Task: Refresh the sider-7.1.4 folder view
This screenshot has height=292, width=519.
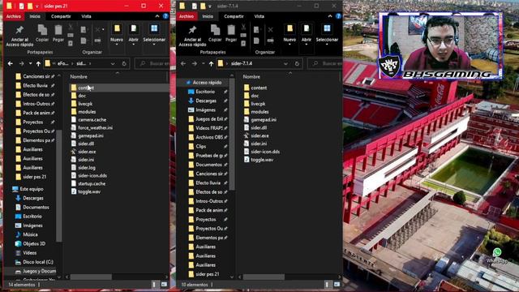Action: (x=297, y=63)
